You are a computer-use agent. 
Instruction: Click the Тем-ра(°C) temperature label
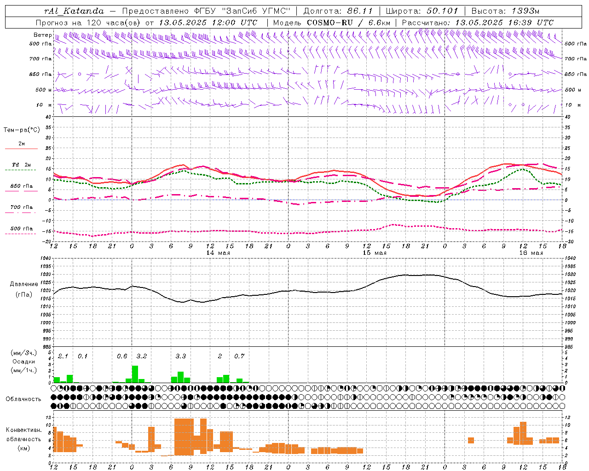click(x=22, y=130)
